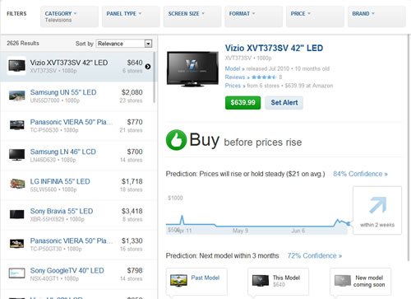Click the Samsung LN 46" LCD thumbnail
Image resolution: width=411 pixels, height=299 pixels.
tap(16, 155)
